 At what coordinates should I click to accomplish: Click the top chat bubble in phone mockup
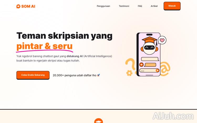[150, 59]
